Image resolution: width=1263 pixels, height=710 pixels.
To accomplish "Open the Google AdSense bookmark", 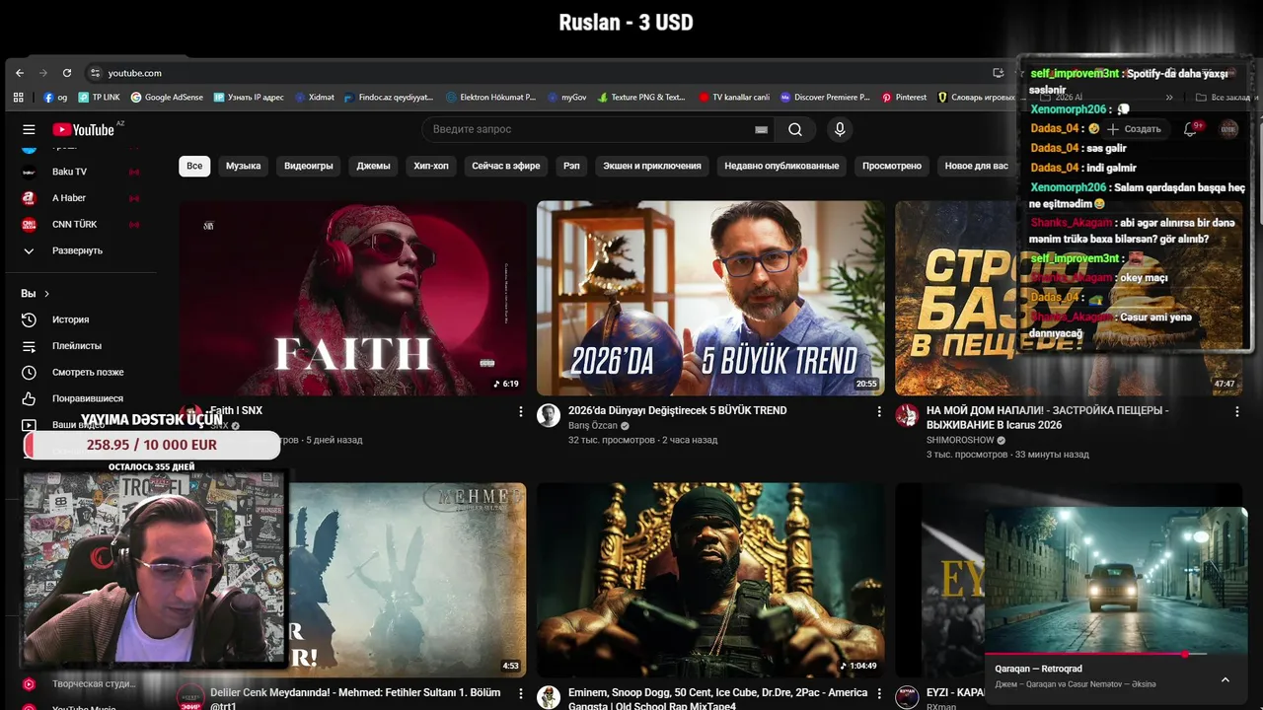I will click(167, 98).
